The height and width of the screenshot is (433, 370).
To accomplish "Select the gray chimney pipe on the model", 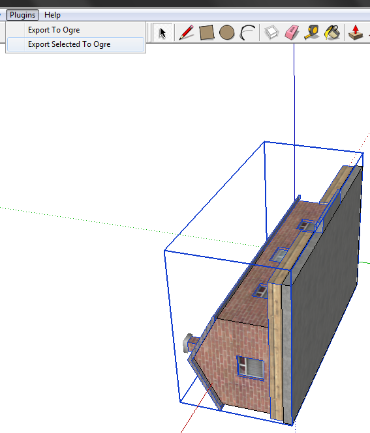I will (x=190, y=343).
